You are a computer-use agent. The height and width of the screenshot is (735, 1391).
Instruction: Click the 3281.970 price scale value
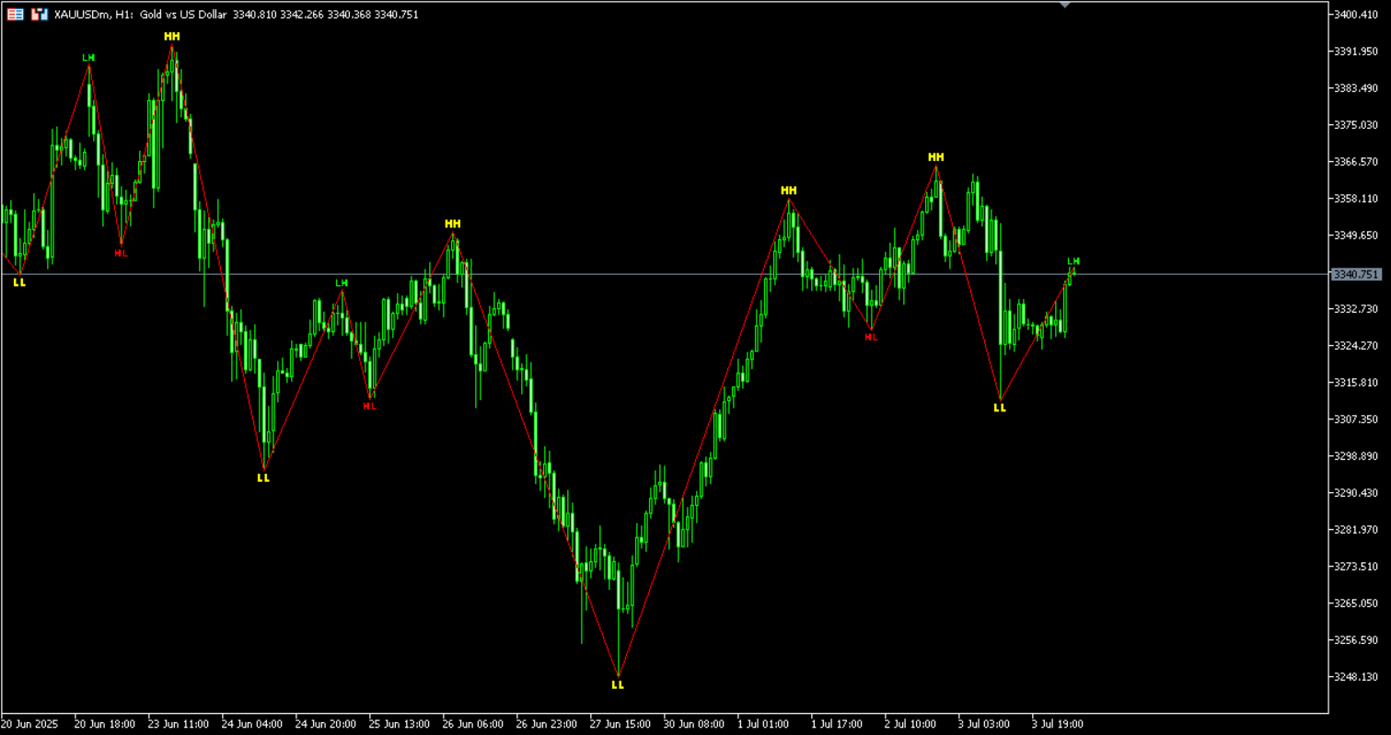1355,529
